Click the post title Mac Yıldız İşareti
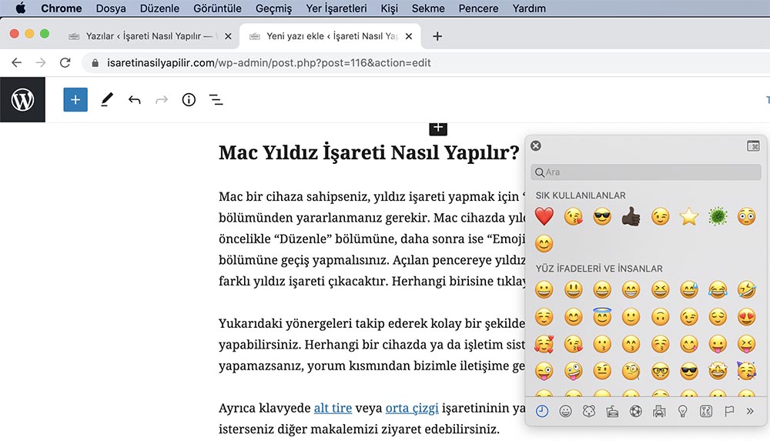 (x=369, y=152)
